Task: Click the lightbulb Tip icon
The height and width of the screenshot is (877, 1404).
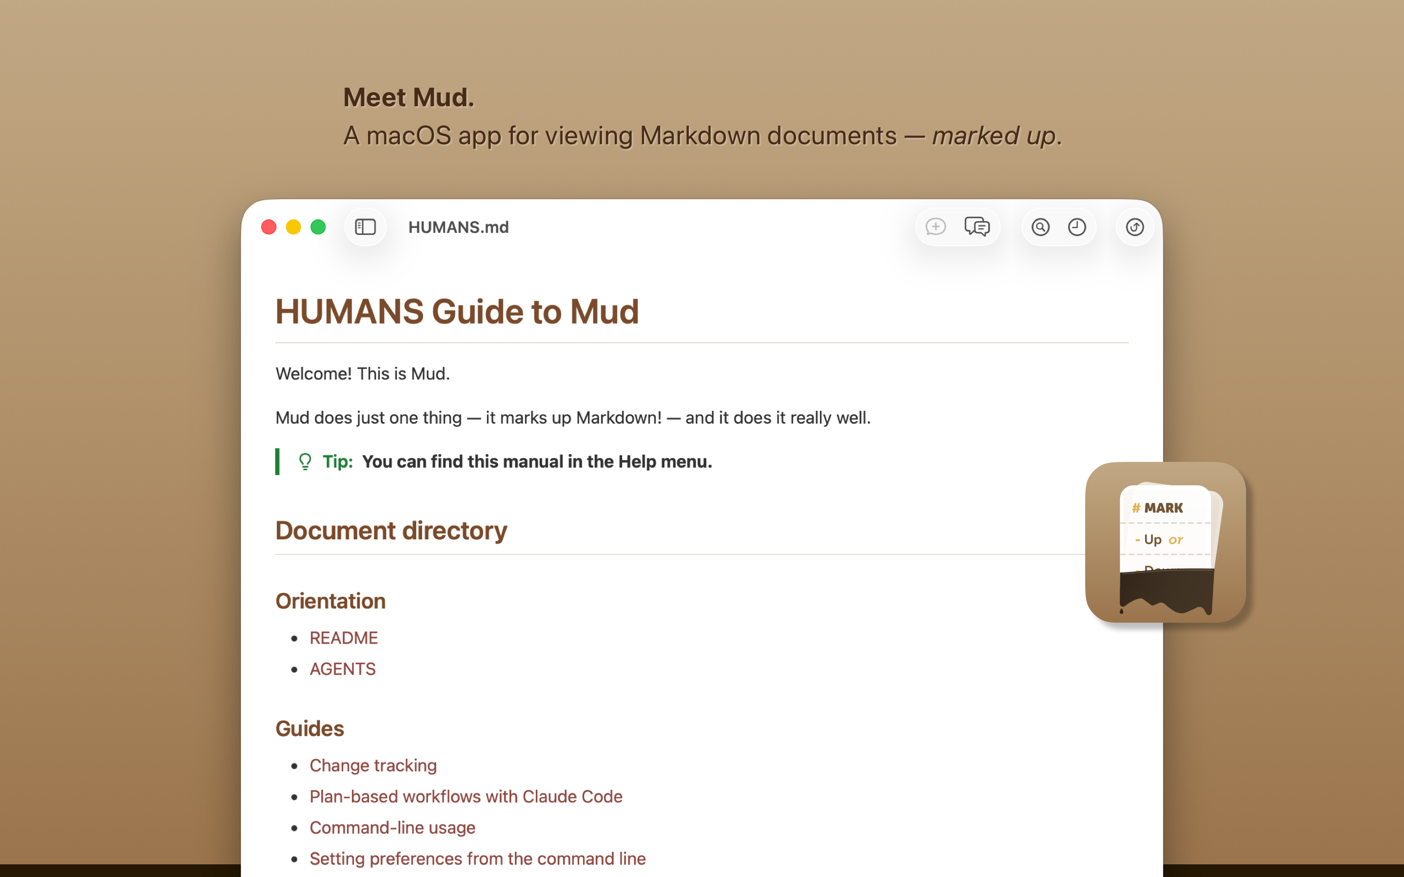Action: click(x=305, y=462)
